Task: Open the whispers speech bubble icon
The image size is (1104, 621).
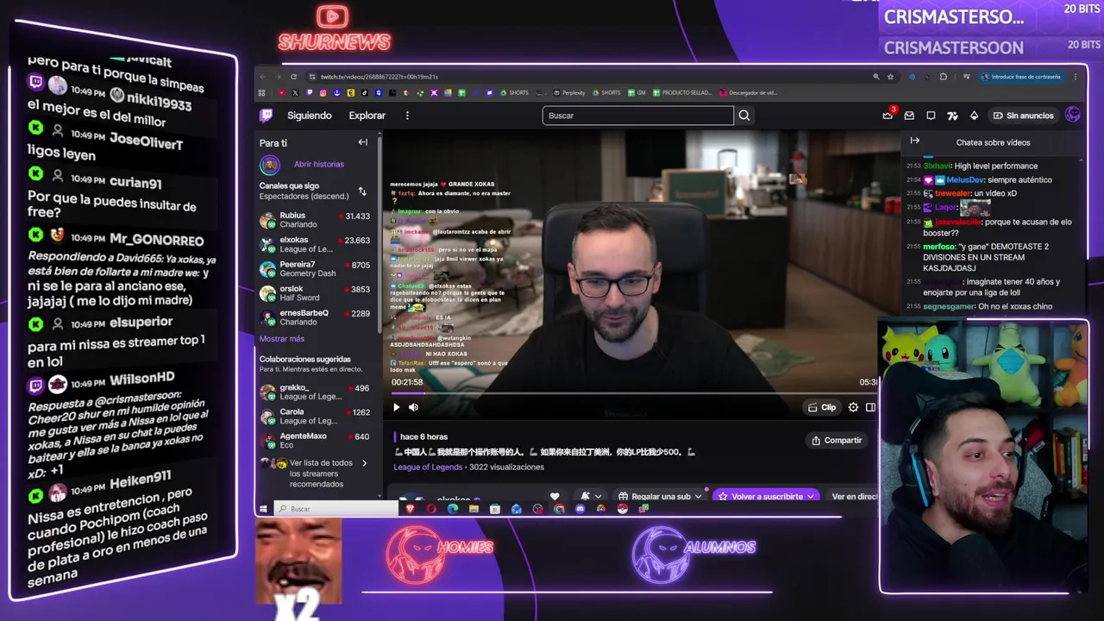Action: pyautogui.click(x=931, y=116)
